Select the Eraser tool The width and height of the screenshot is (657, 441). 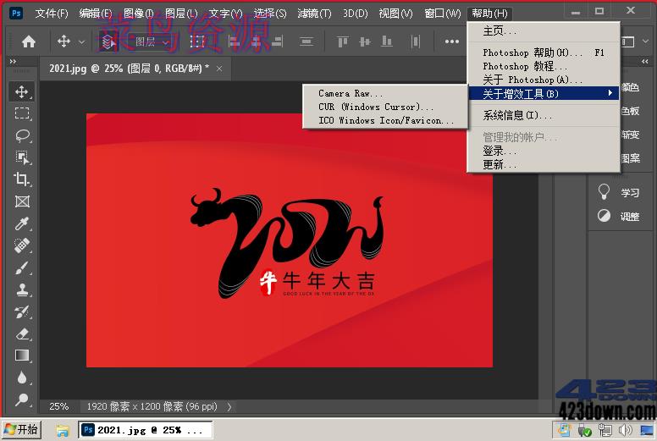pos(22,334)
